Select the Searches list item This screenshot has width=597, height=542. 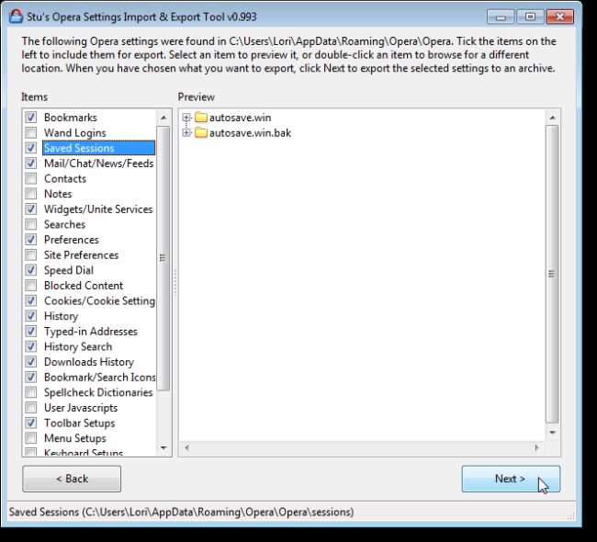64,224
